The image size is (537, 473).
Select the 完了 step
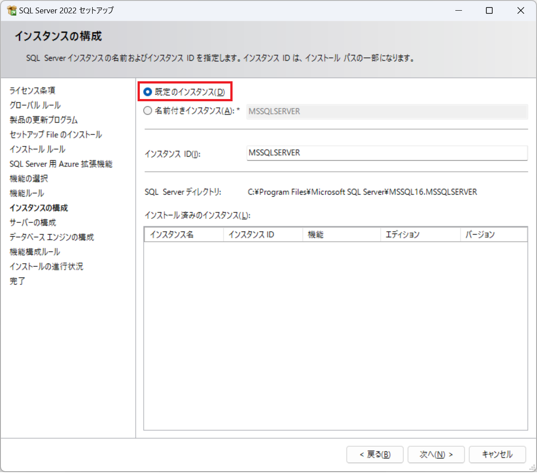click(x=17, y=281)
